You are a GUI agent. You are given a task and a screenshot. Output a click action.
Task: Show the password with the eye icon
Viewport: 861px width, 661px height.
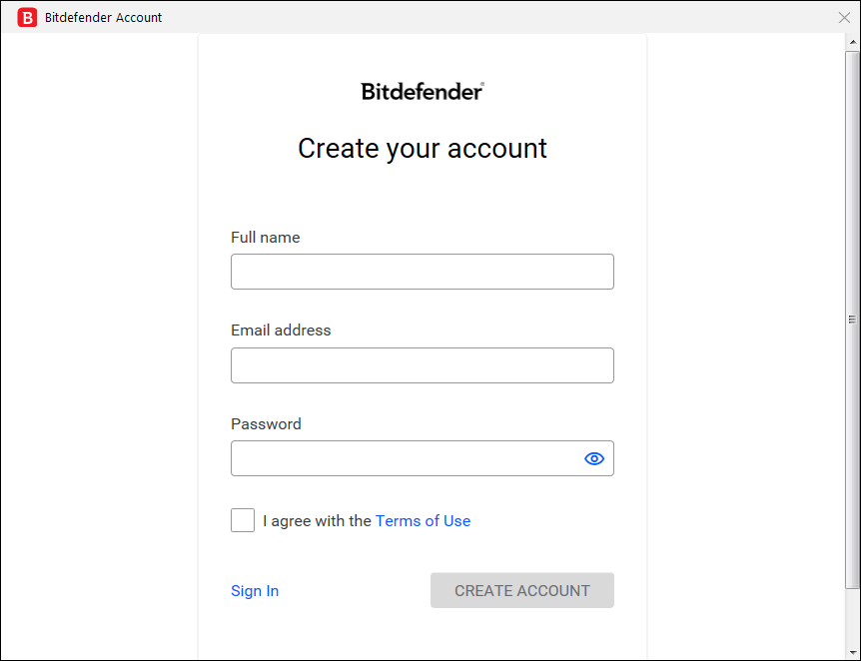tap(594, 458)
